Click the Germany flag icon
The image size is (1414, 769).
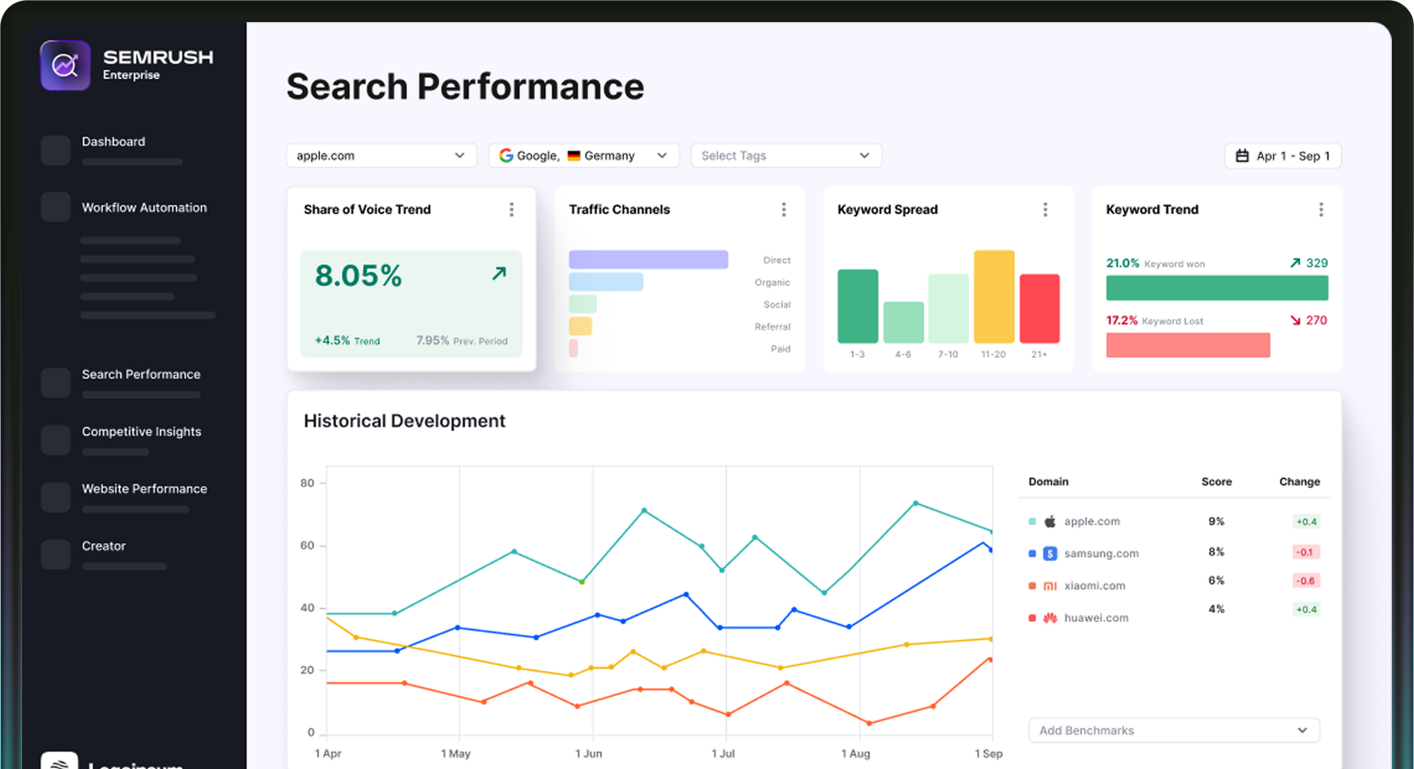(x=573, y=156)
